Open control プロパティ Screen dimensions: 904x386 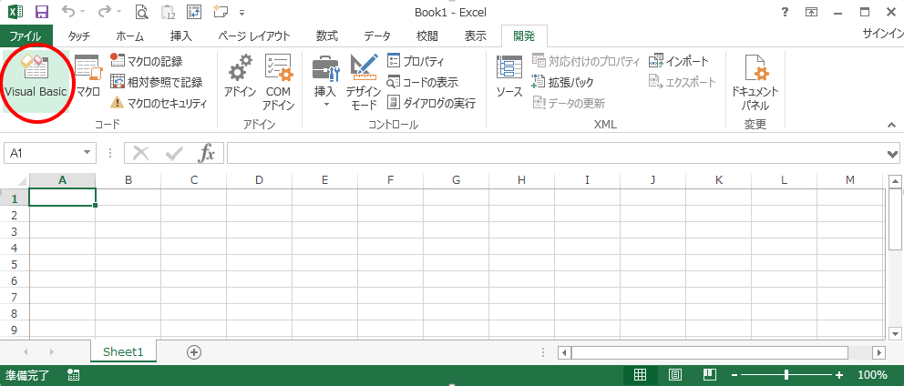pyautogui.click(x=416, y=61)
